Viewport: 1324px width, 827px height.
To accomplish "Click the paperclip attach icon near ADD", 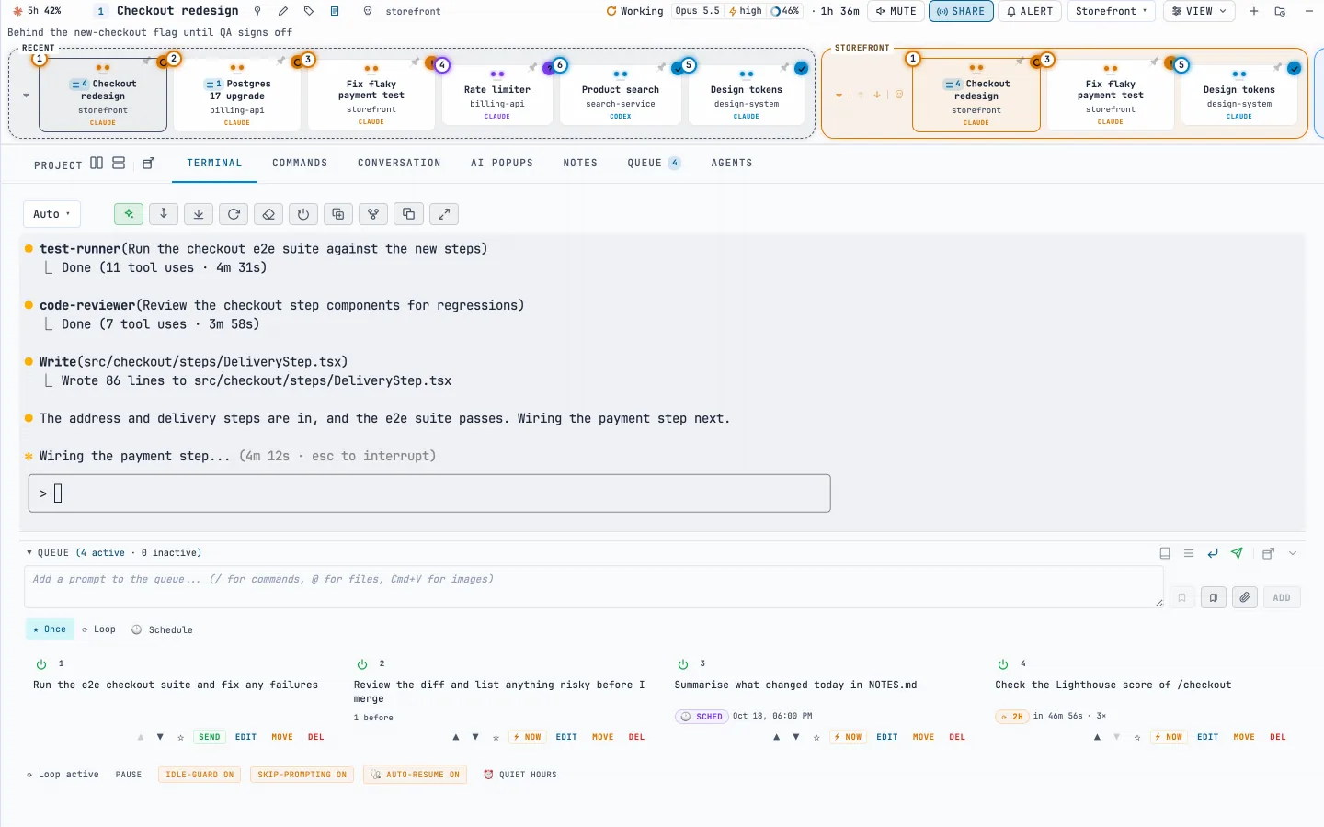I will [1245, 597].
